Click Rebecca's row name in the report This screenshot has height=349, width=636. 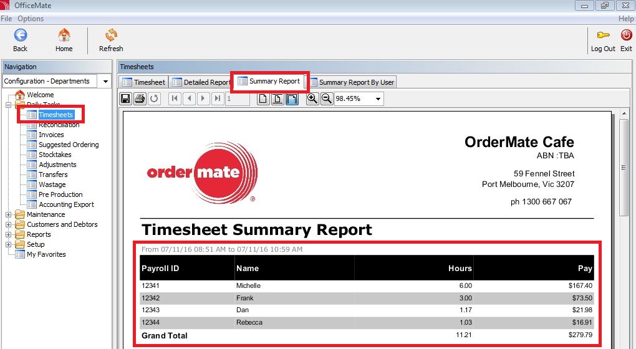[249, 323]
